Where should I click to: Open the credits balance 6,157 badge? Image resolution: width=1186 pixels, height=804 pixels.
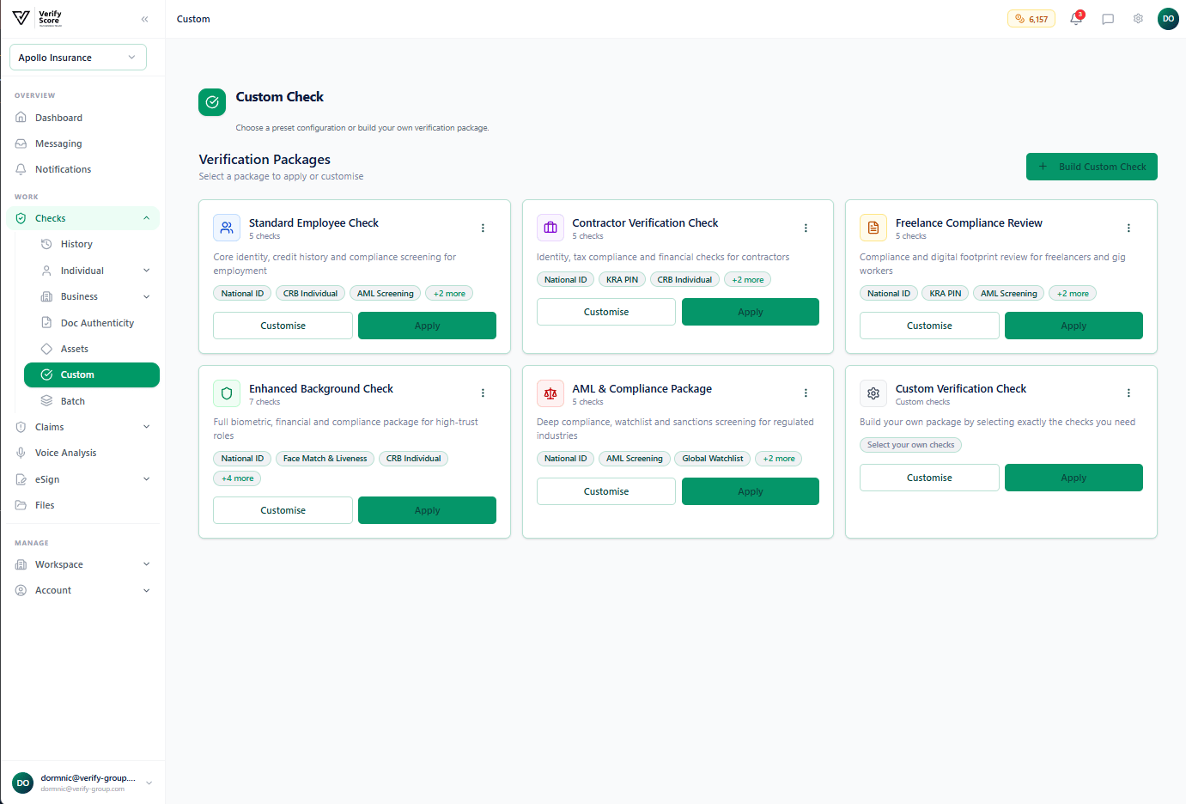(x=1031, y=19)
